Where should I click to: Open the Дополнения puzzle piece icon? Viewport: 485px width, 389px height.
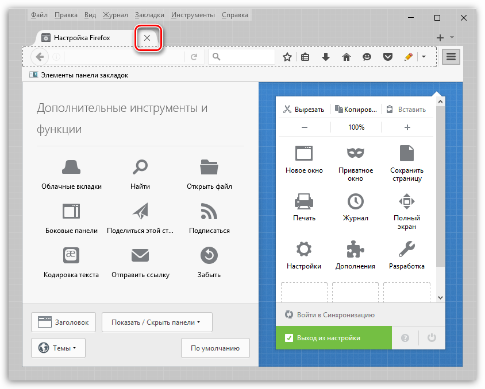(355, 249)
